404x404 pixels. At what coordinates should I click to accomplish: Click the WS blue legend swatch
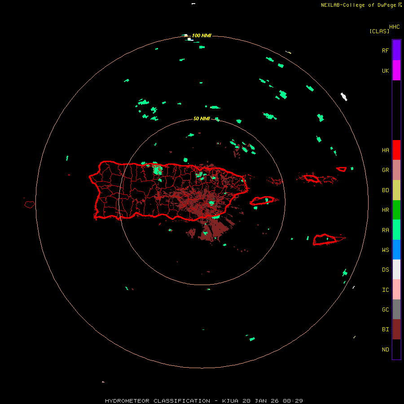[x=396, y=250]
